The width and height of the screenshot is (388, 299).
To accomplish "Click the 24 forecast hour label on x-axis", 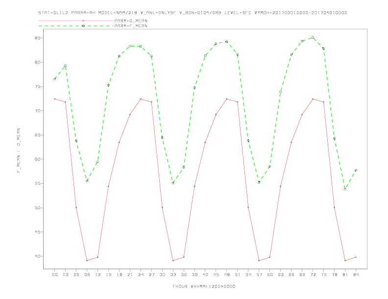I will pos(141,275).
